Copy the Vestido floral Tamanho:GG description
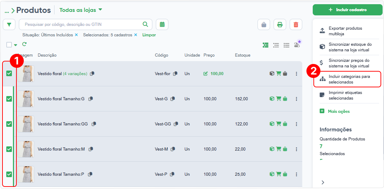The width and height of the screenshot is (384, 189). (94, 124)
